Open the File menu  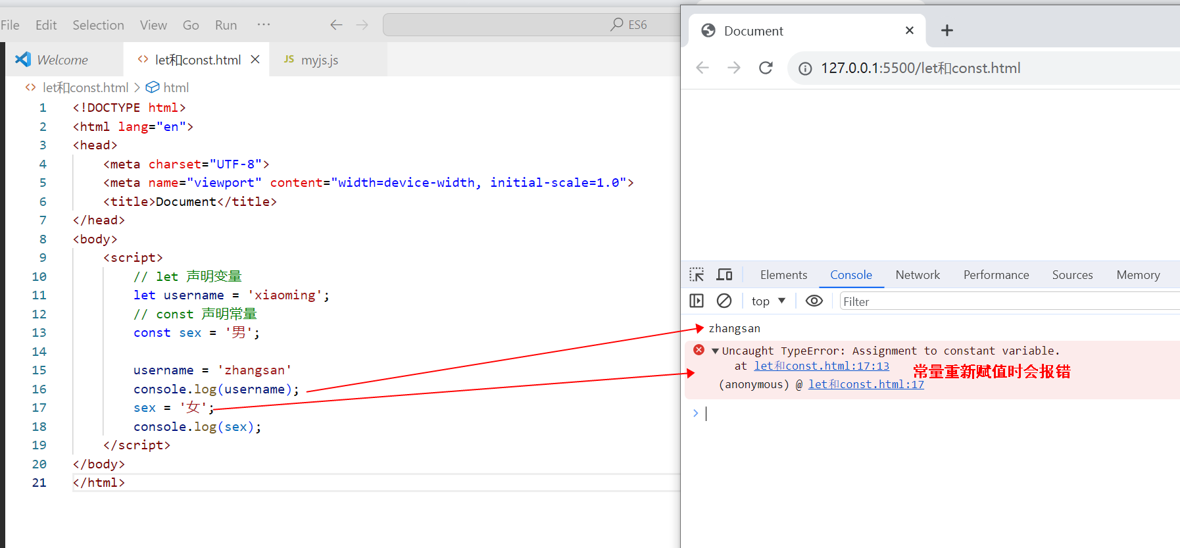[10, 25]
